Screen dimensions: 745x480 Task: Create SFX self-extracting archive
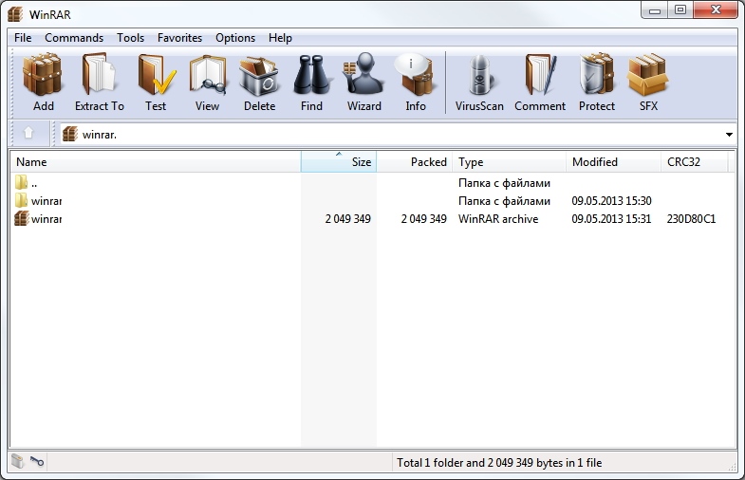coord(648,83)
